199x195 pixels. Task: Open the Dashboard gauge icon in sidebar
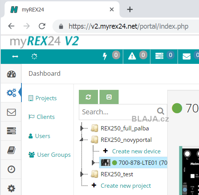pos(11,74)
